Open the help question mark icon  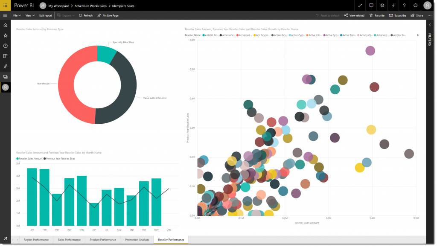pyautogui.click(x=404, y=6)
